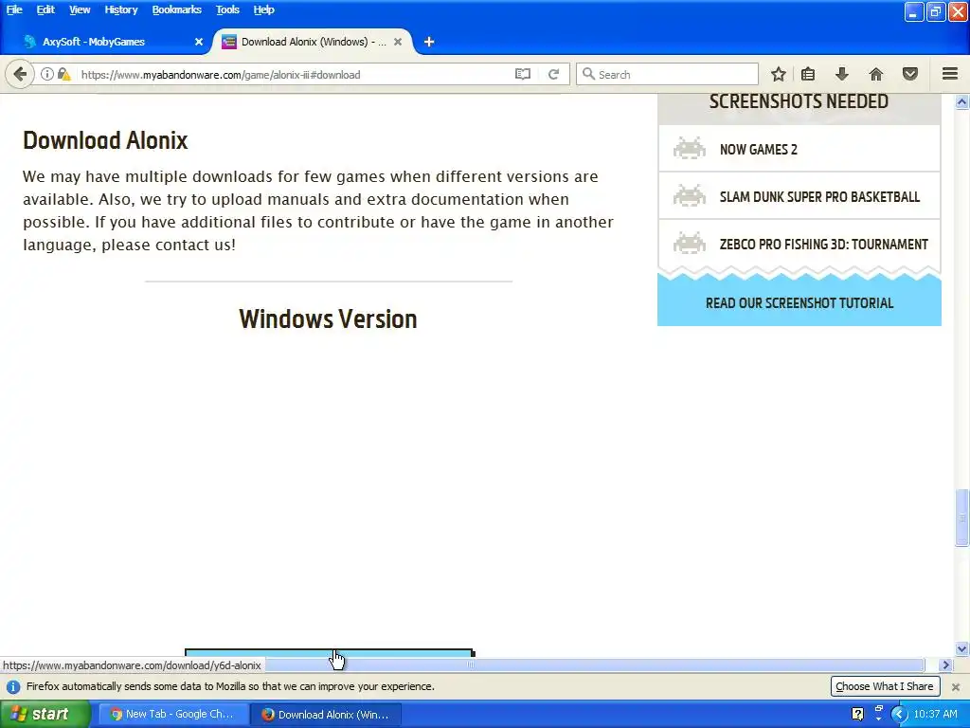Select the Download Alonix Firefox taskbar item
The height and width of the screenshot is (728, 970).
tap(327, 714)
